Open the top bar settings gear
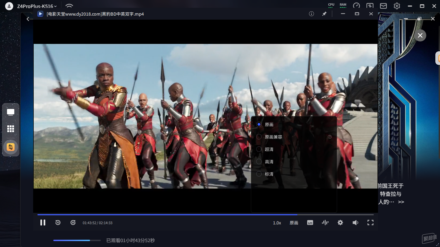This screenshot has height=247, width=440. 397,6
